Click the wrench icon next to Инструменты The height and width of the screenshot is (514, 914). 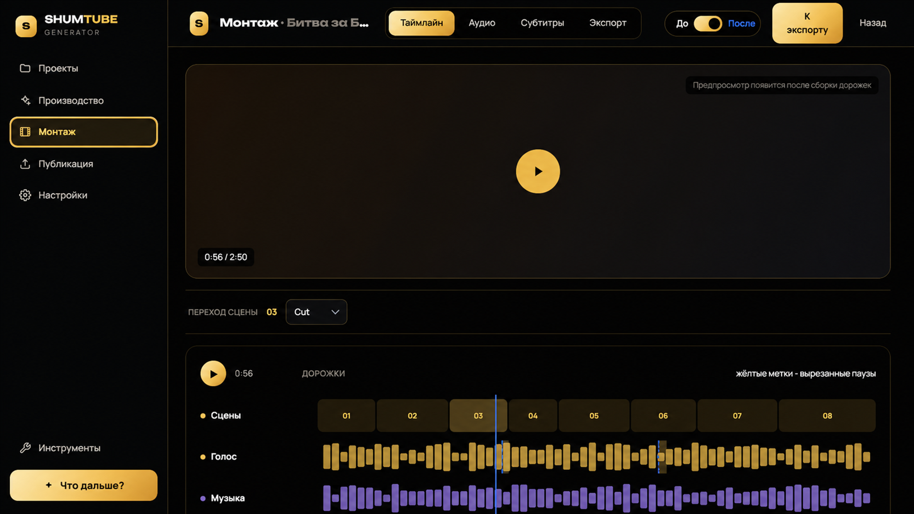25,448
